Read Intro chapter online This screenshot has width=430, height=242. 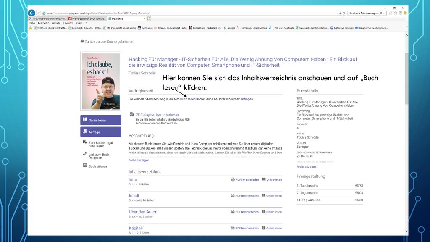coord(272,180)
